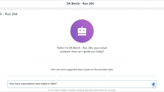This screenshot has width=164, height=92.
Task: Click the 'AI can make mistakes' disclaimer
Action: 82,90
